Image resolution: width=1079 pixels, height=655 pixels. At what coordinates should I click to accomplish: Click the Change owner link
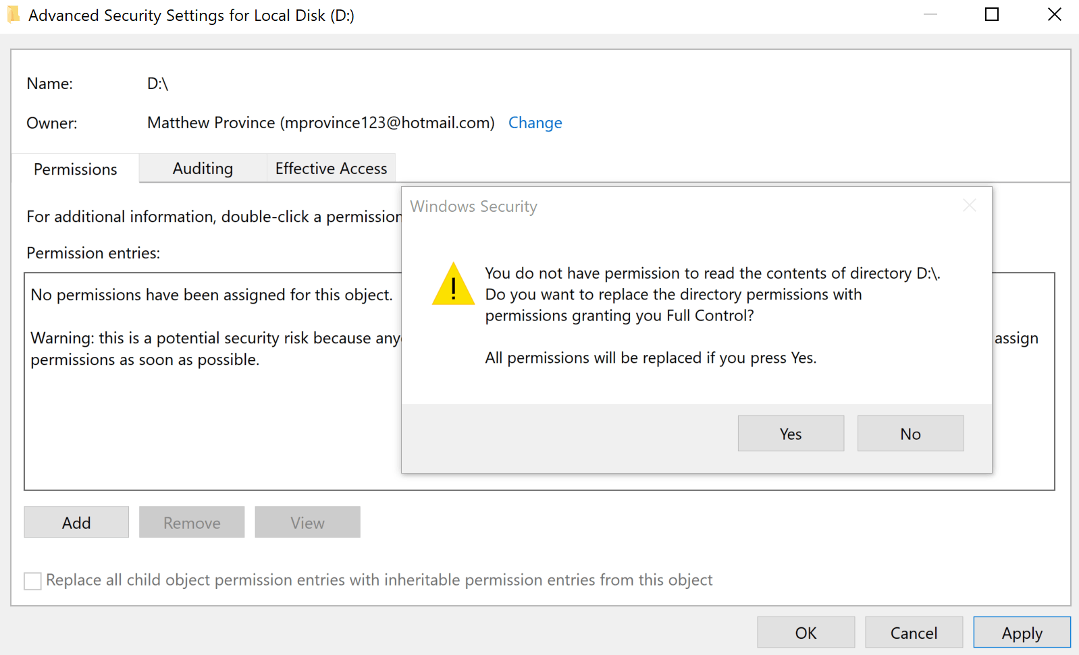pos(535,123)
